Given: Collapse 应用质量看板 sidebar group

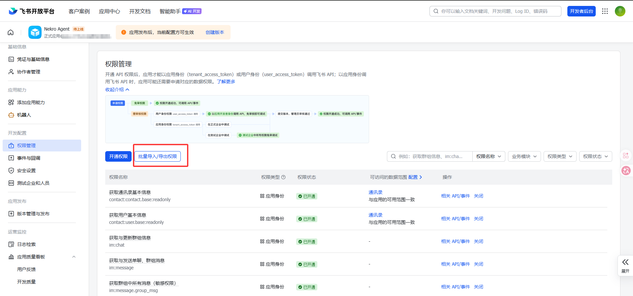Looking at the screenshot, I should click(74, 257).
